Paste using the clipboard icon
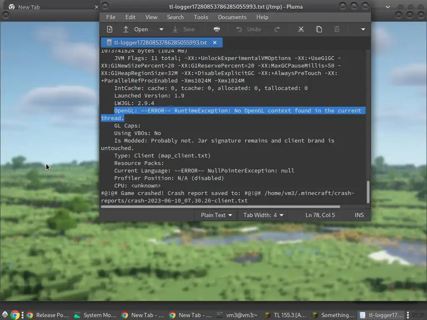Viewport: 427px width, 320px height. 337,30
